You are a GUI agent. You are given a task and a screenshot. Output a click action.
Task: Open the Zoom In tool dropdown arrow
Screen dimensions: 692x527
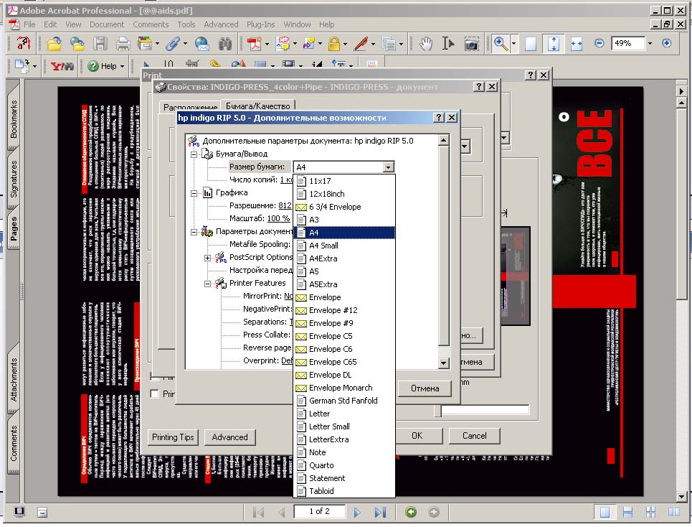(513, 43)
